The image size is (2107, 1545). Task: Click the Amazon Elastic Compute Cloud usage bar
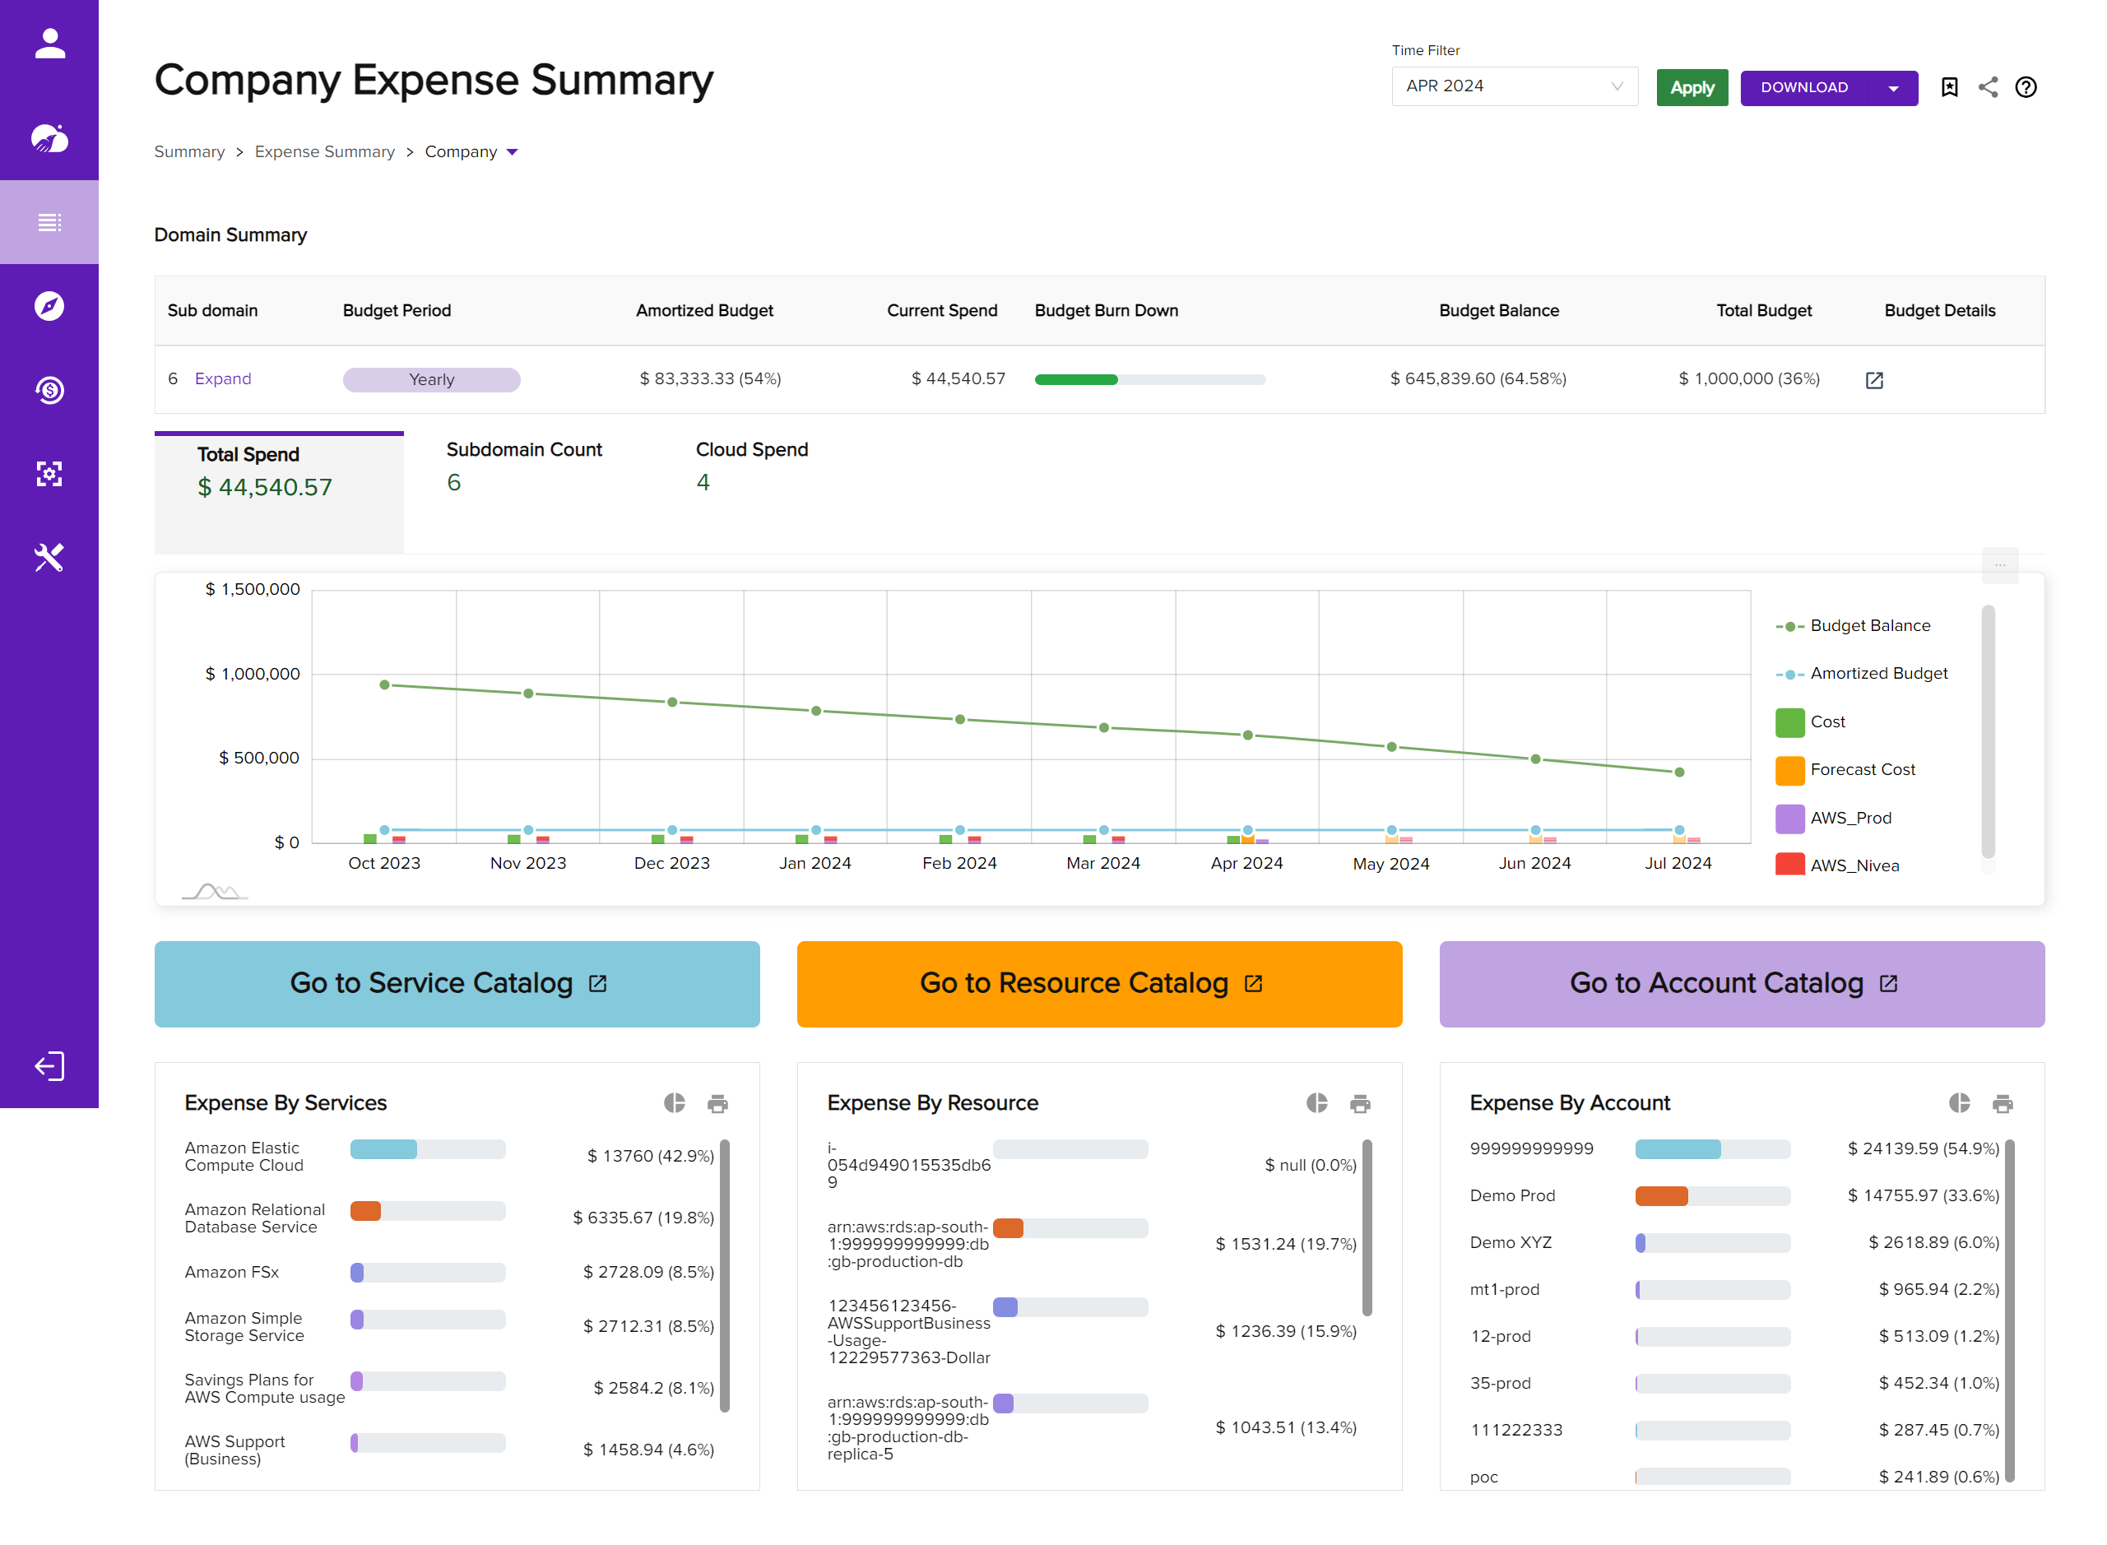427,1149
